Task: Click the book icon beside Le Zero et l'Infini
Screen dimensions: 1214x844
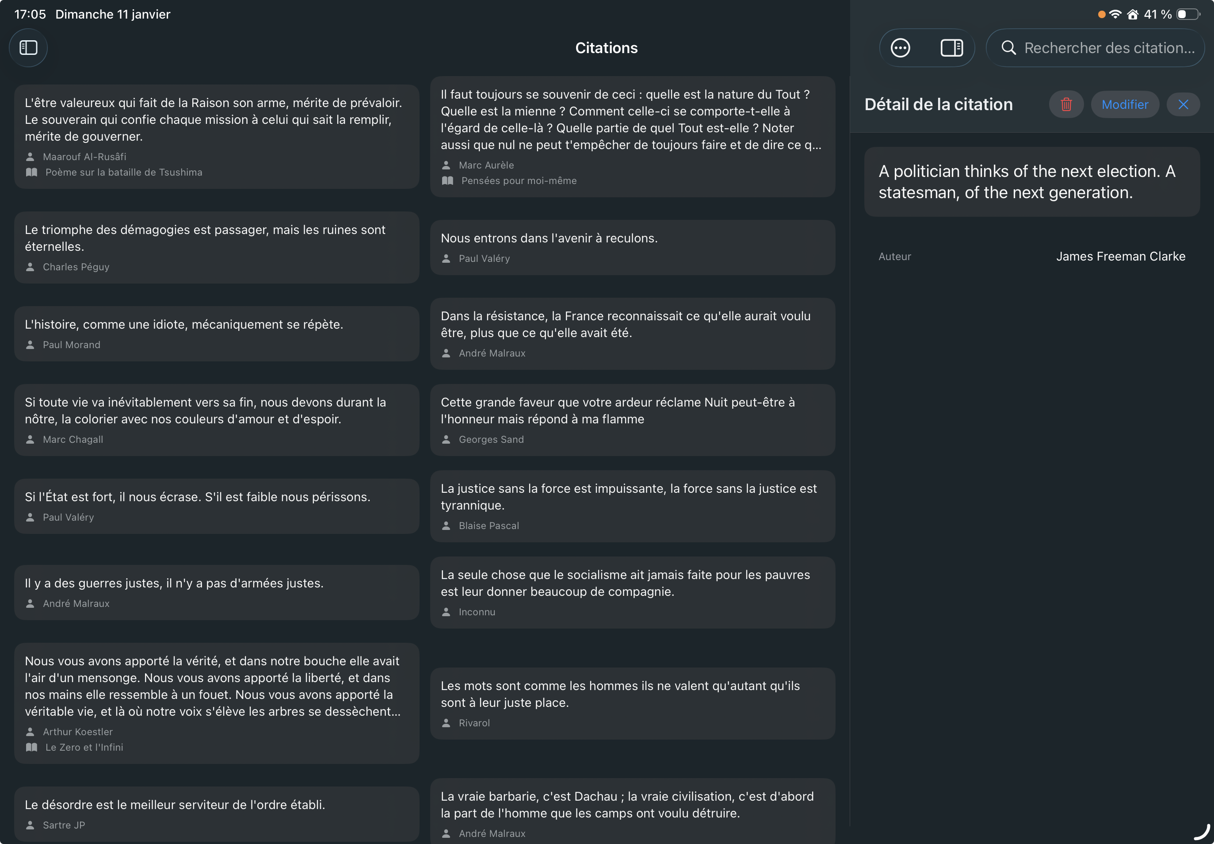Action: [32, 747]
